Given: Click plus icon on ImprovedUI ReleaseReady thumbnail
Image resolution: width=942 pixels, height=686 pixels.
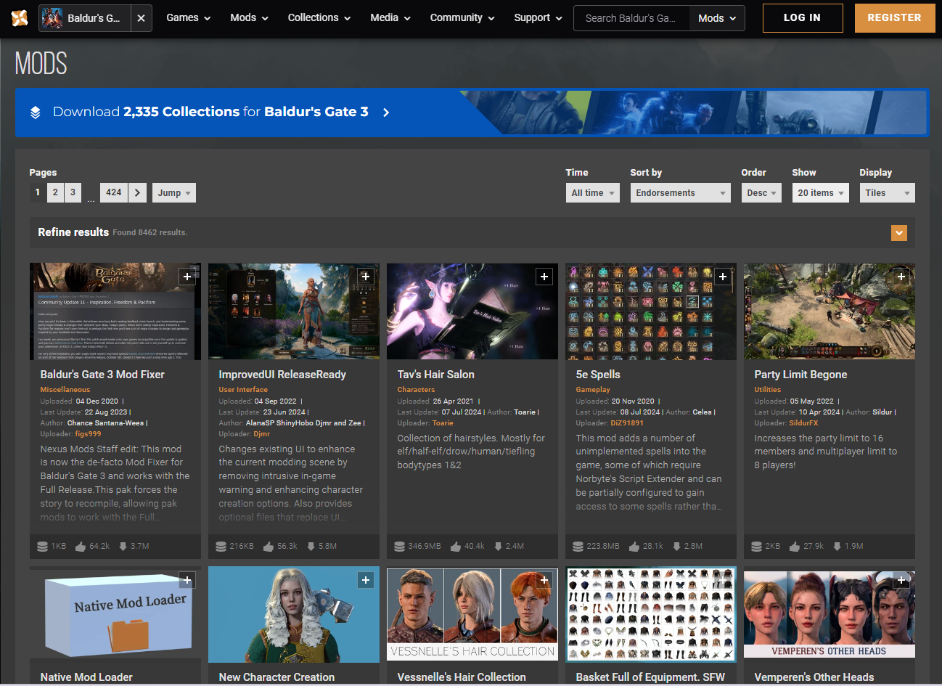Looking at the screenshot, I should tap(366, 277).
